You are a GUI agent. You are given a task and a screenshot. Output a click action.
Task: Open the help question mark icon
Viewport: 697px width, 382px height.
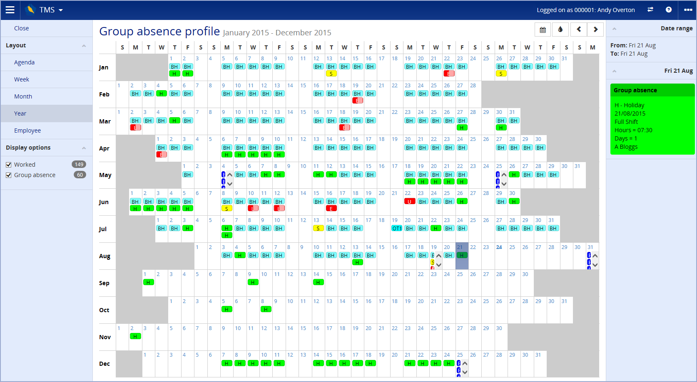click(669, 10)
